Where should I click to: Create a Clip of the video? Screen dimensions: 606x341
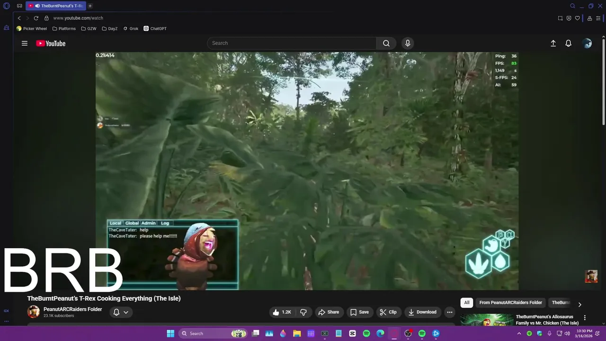pos(388,312)
